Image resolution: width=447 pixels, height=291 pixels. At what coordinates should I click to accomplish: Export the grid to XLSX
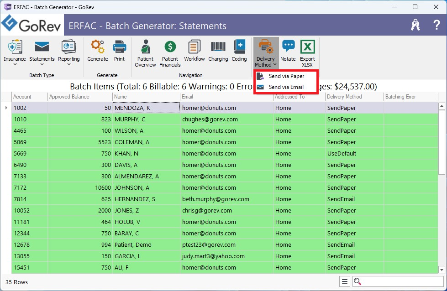[307, 53]
